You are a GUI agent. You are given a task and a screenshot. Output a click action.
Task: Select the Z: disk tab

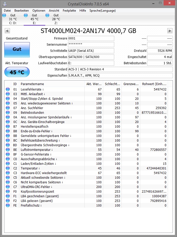56,19
